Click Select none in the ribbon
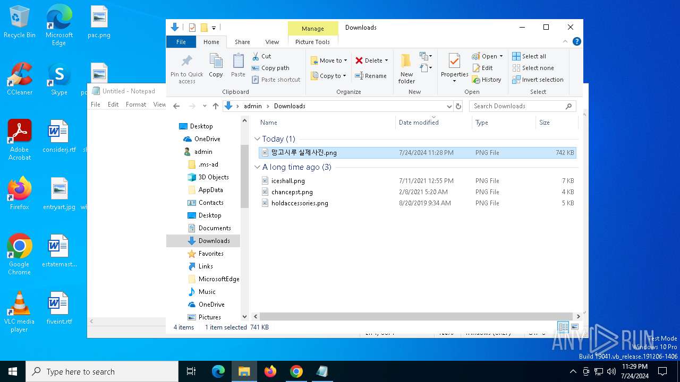The height and width of the screenshot is (382, 680). click(533, 68)
